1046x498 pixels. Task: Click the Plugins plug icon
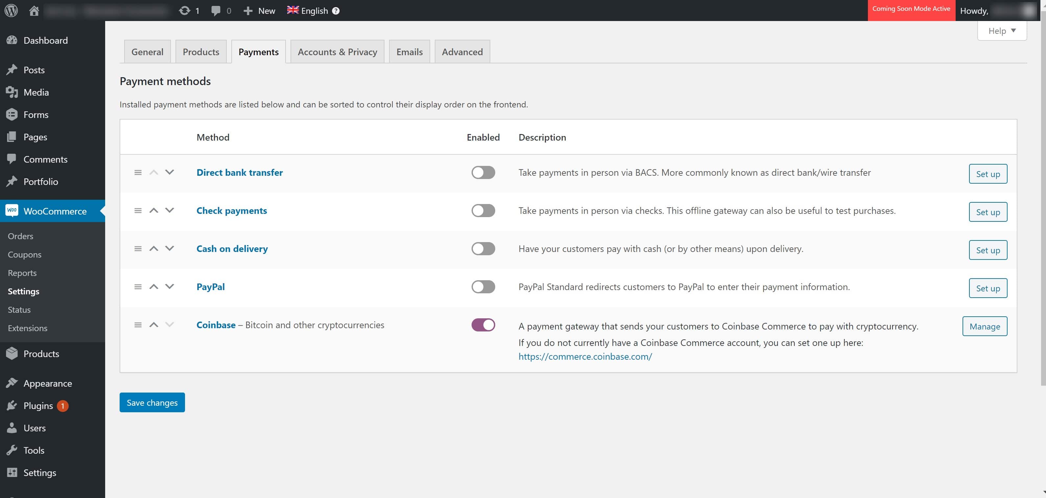[12, 405]
